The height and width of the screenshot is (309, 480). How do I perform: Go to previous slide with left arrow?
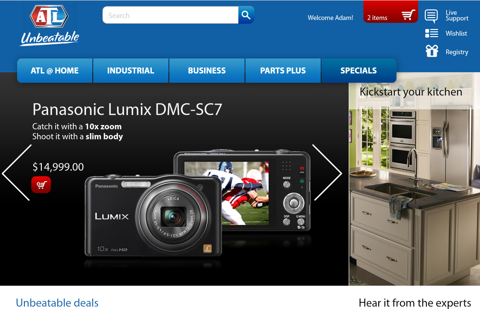click(17, 173)
